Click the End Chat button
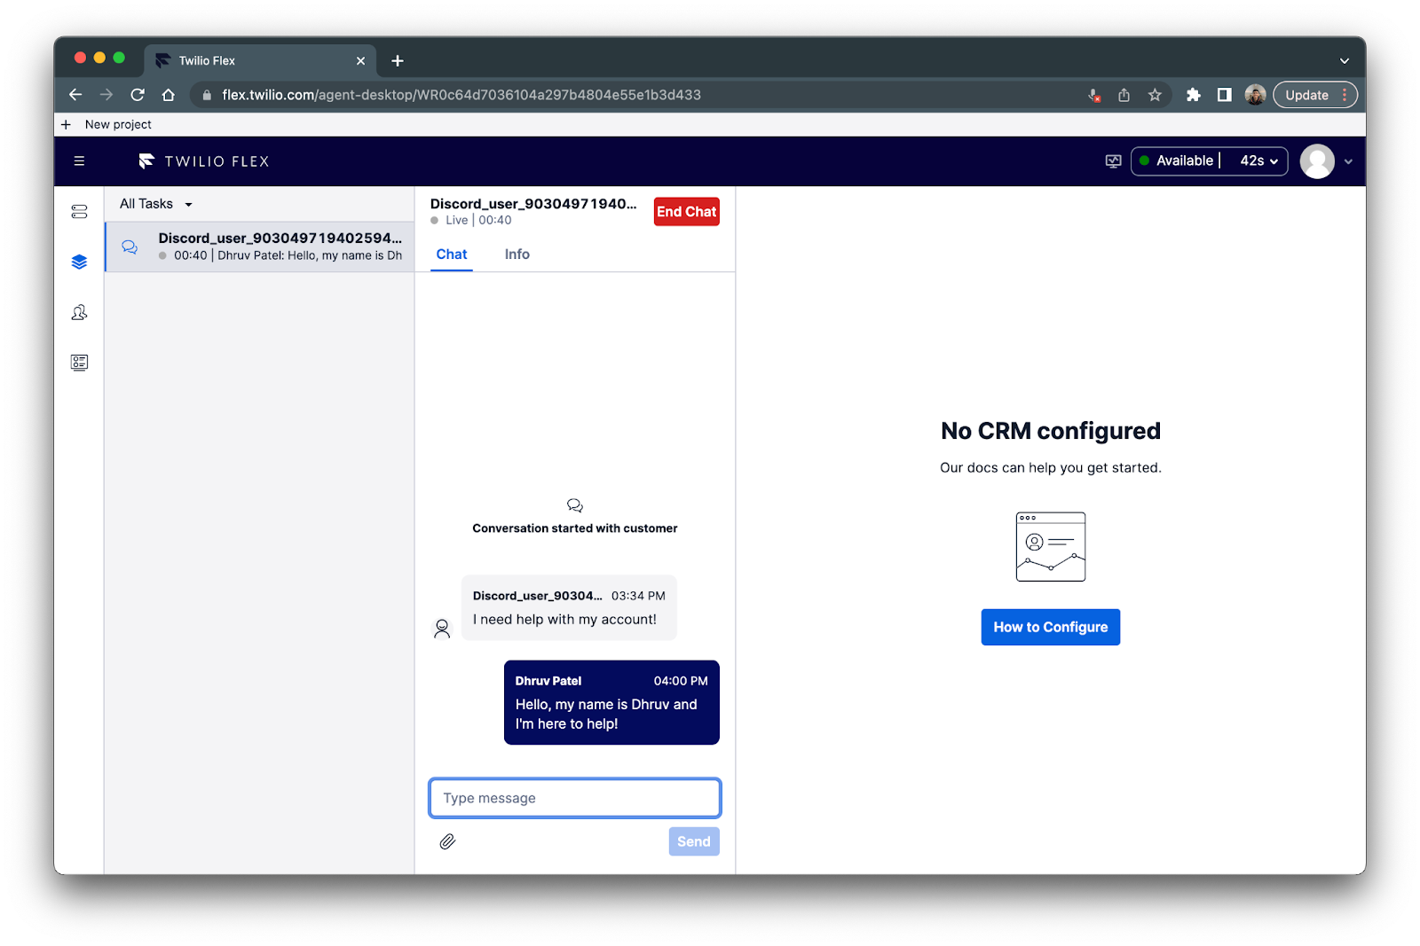The height and width of the screenshot is (946, 1420). pyautogui.click(x=687, y=212)
